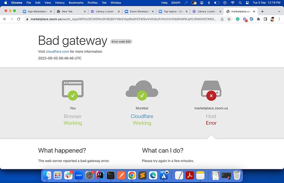Open Microsoft Edge in the Dock
Viewport: 284px width, 183px height.
tap(153, 175)
